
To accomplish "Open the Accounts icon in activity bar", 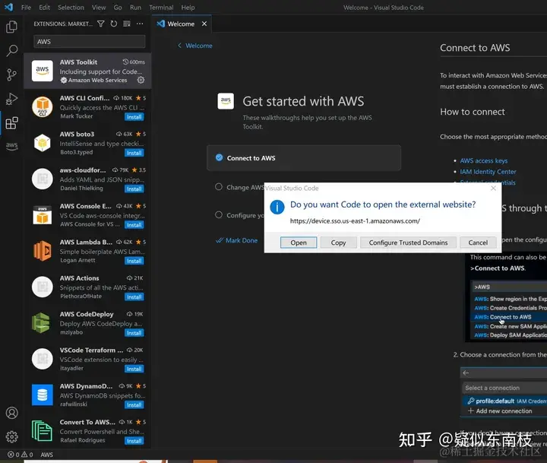I will [11, 413].
